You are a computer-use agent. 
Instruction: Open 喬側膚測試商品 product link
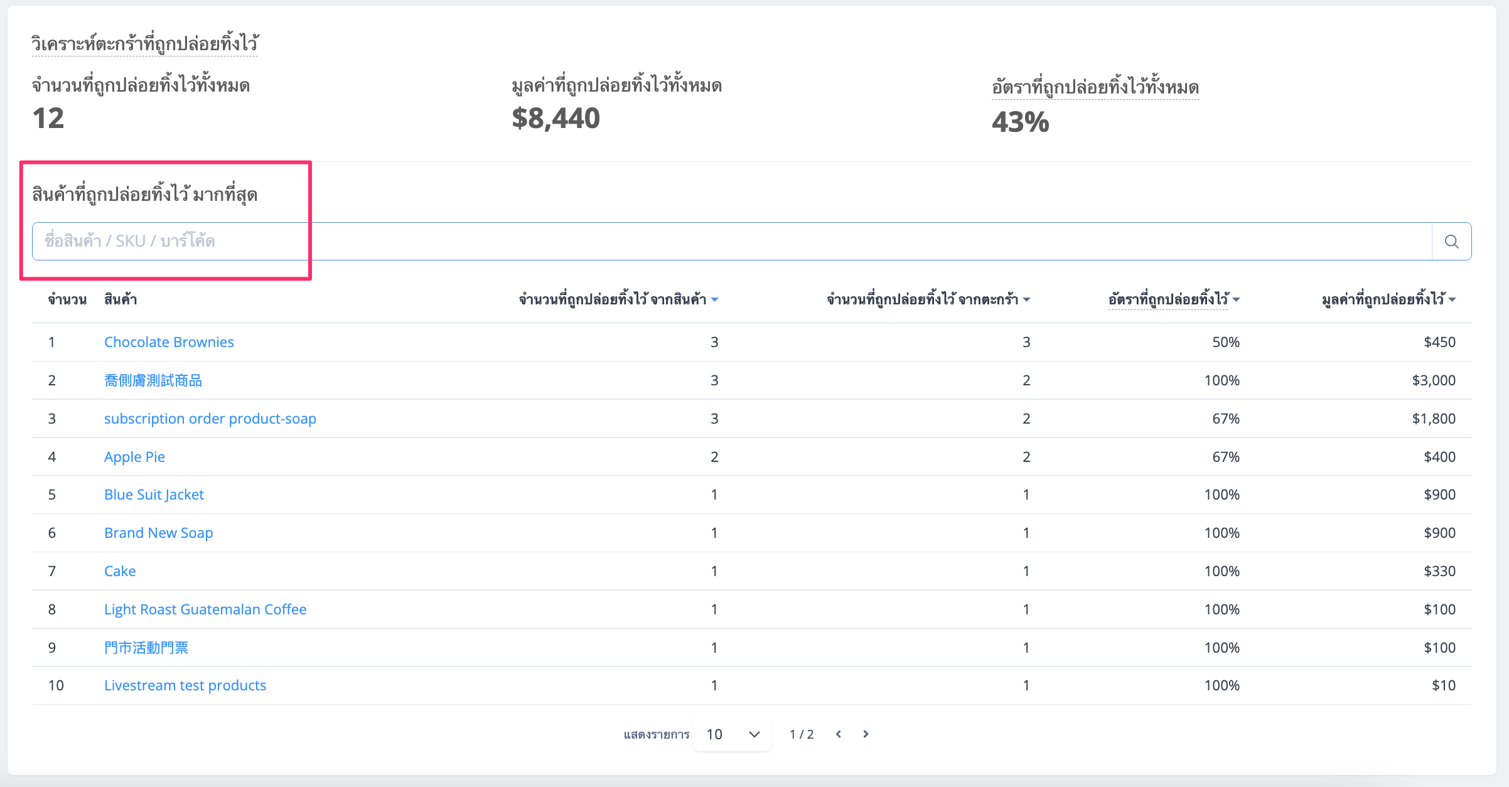pyautogui.click(x=153, y=380)
